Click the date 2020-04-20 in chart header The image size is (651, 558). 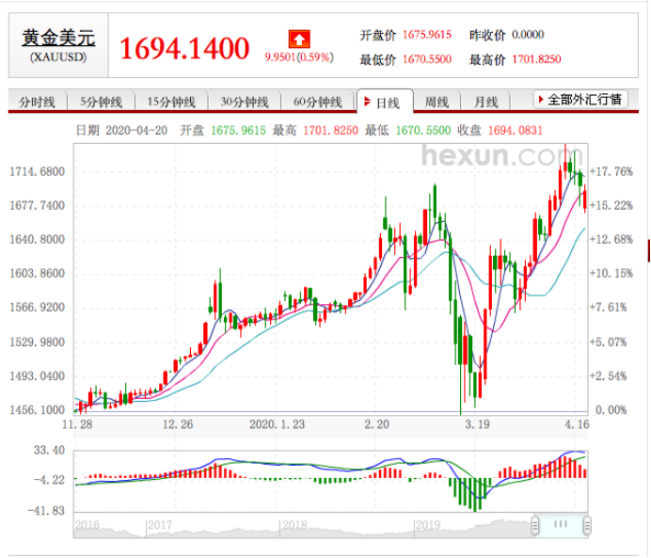[x=136, y=131]
